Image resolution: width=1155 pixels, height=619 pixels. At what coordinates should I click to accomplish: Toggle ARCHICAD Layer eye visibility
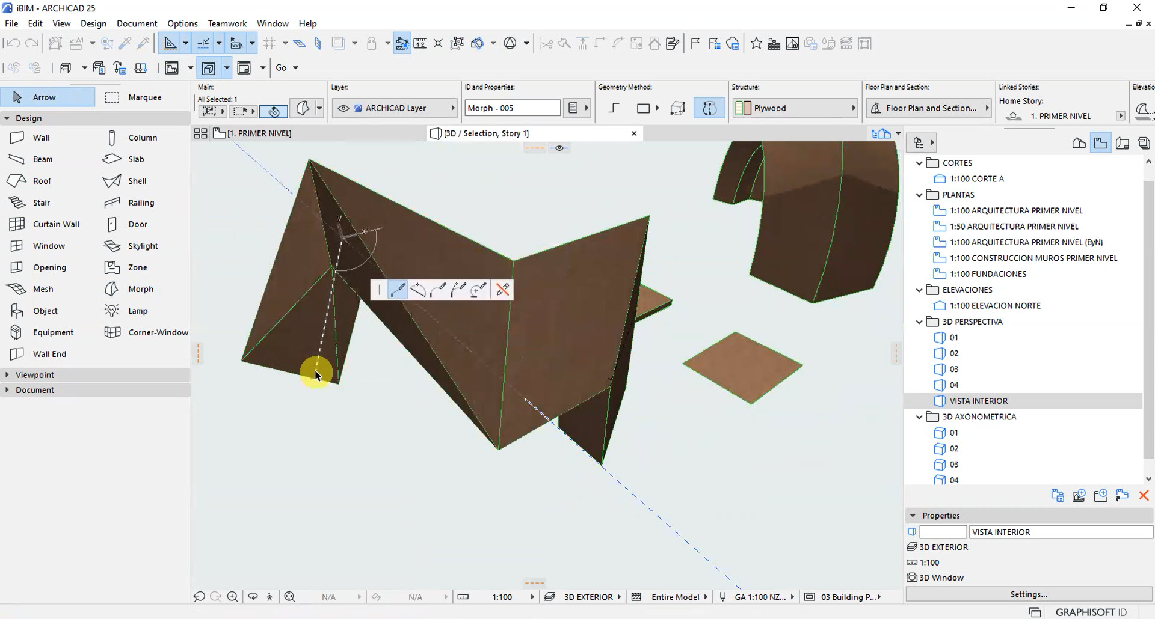click(343, 108)
